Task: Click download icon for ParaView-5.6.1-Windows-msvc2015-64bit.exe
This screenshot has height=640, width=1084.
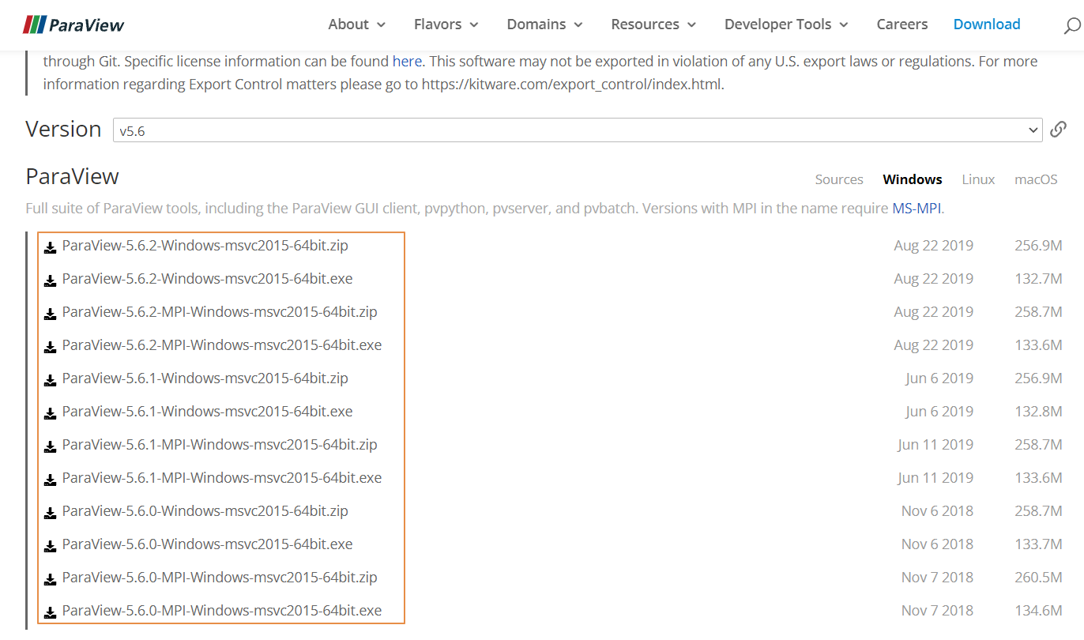Action: 50,413
